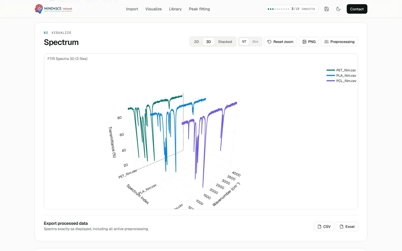The width and height of the screenshot is (402, 251).
Task: Click the 'FTIR Spectra 3D (3 files)' chart title
Action: (68, 59)
